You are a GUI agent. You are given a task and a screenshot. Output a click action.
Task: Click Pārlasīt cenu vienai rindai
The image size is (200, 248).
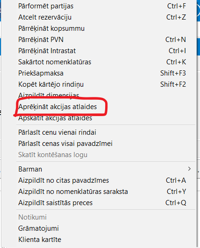tap(106, 132)
